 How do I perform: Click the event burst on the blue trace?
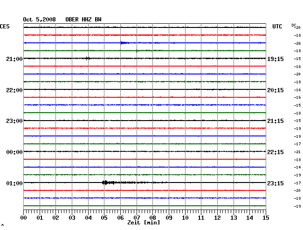tap(124, 43)
